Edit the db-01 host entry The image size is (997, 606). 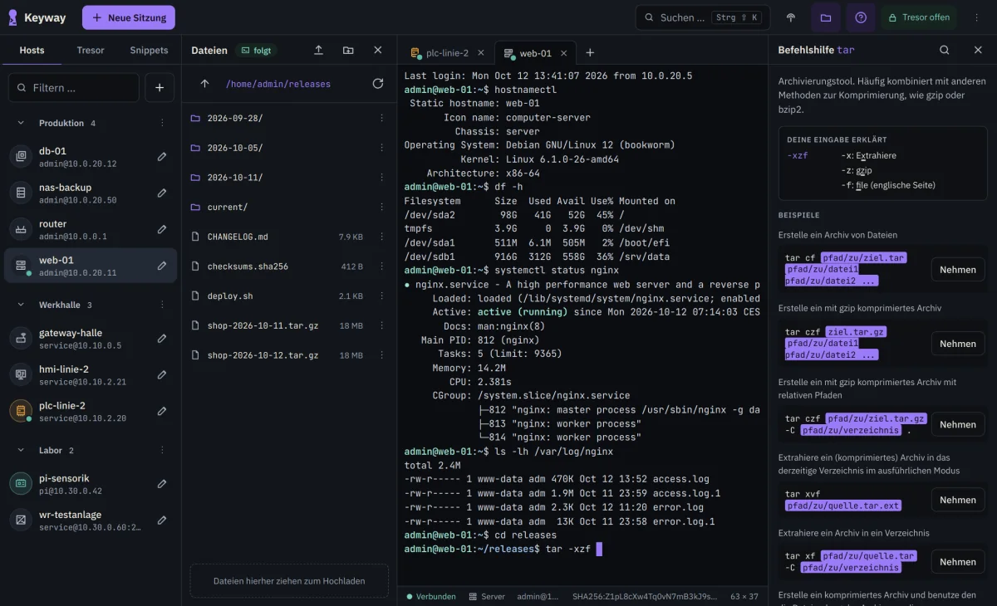point(162,157)
